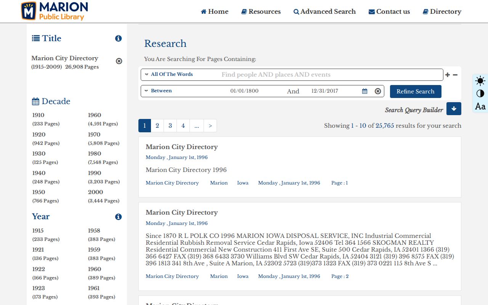Open the All Of The Words dropdown

(169, 74)
